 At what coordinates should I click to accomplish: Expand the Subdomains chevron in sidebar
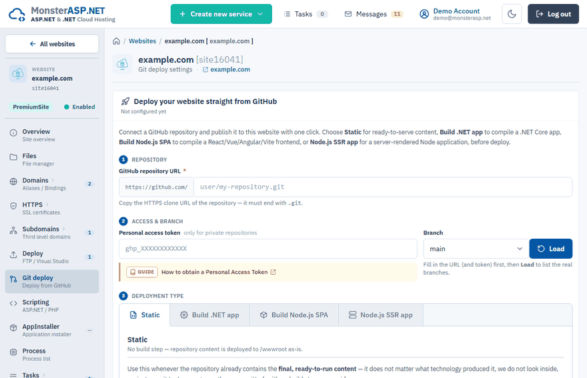point(63,229)
